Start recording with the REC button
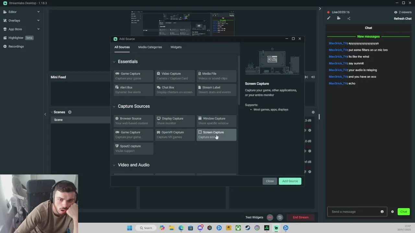Viewport: 415px width, 233px height. tap(270, 217)
